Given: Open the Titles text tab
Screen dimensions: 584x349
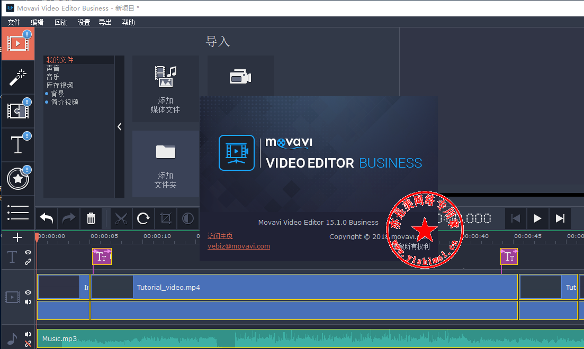Looking at the screenshot, I should click(18, 145).
